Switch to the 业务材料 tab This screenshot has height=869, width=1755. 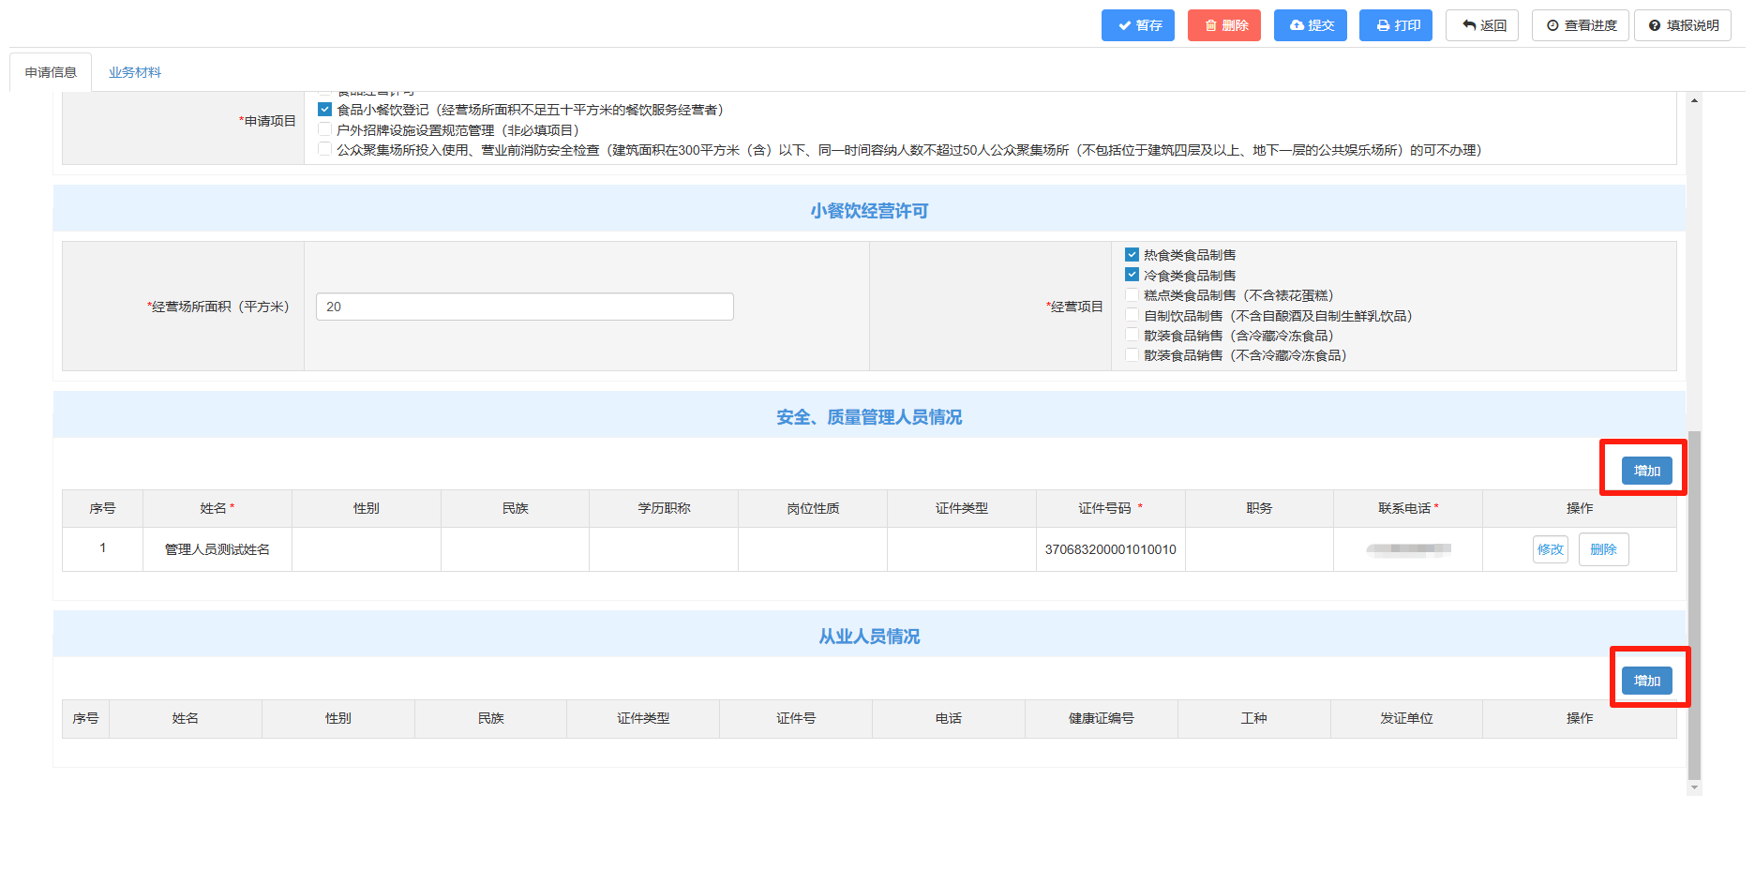134,72
